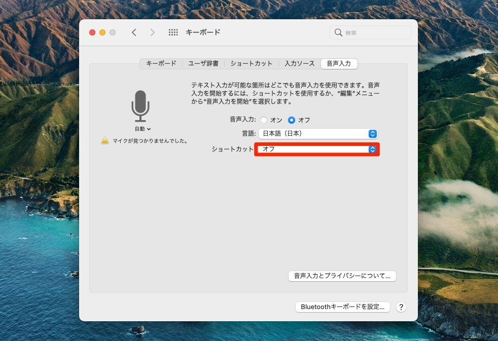Open the 言語 日本語（日本） dropdown

coord(318,134)
